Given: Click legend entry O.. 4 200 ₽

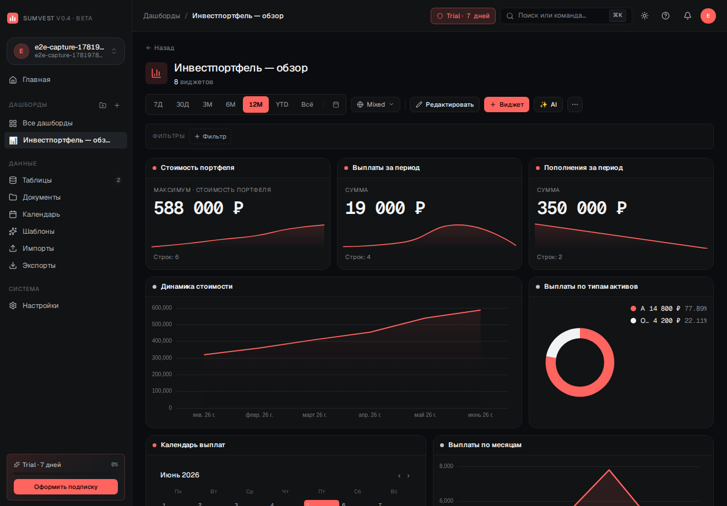Looking at the screenshot, I should [x=669, y=321].
